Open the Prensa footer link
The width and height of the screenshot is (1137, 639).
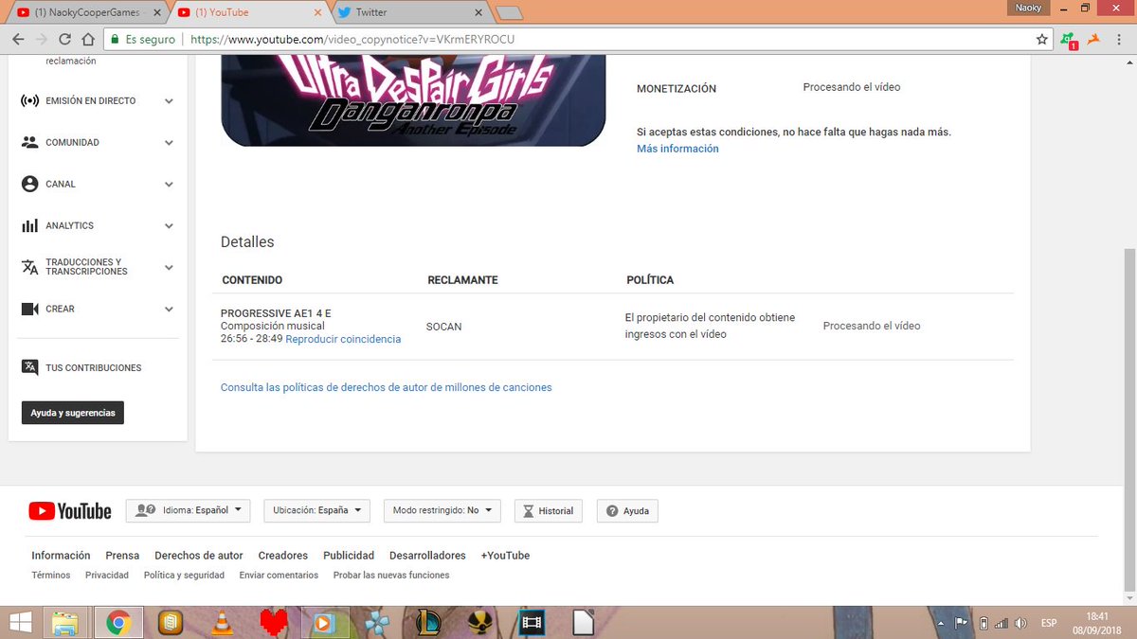[x=122, y=556]
